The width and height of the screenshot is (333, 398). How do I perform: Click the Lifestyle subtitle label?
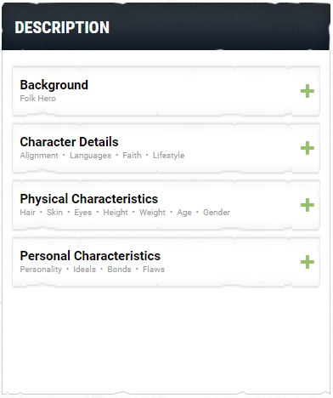(168, 156)
